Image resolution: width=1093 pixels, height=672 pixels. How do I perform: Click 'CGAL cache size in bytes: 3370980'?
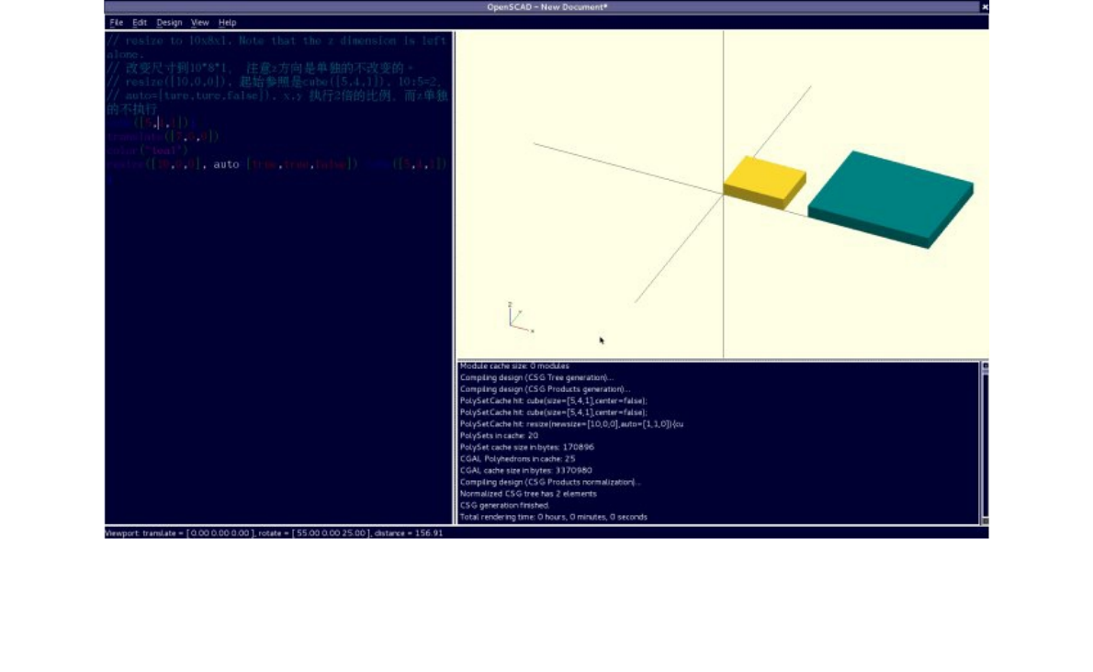point(525,471)
